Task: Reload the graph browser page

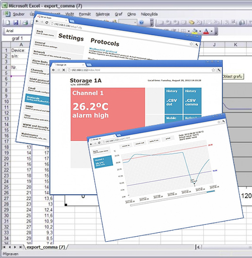Action: (99, 143)
